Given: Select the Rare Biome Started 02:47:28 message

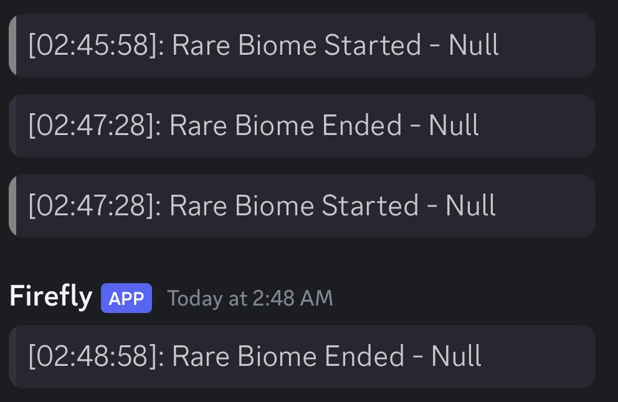Looking at the screenshot, I should point(302,205).
